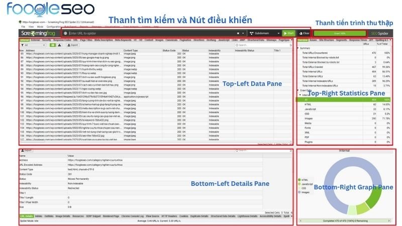The width and height of the screenshot is (402, 226).
Task: Select row 96 application/x-javascript URL
Action: 156,97
